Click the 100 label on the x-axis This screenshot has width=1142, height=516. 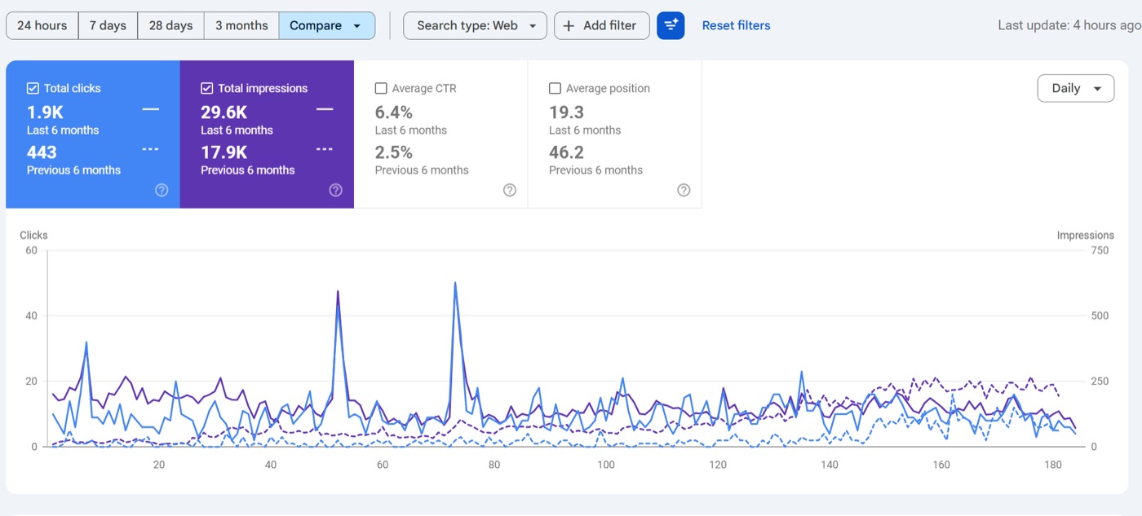click(x=605, y=465)
